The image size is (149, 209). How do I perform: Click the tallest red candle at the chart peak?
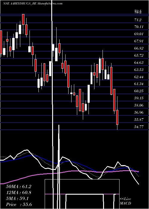pos(23,19)
